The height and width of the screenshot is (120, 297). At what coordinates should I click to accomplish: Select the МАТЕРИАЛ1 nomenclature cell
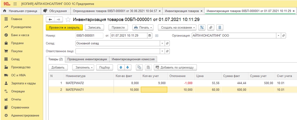tap(89, 90)
